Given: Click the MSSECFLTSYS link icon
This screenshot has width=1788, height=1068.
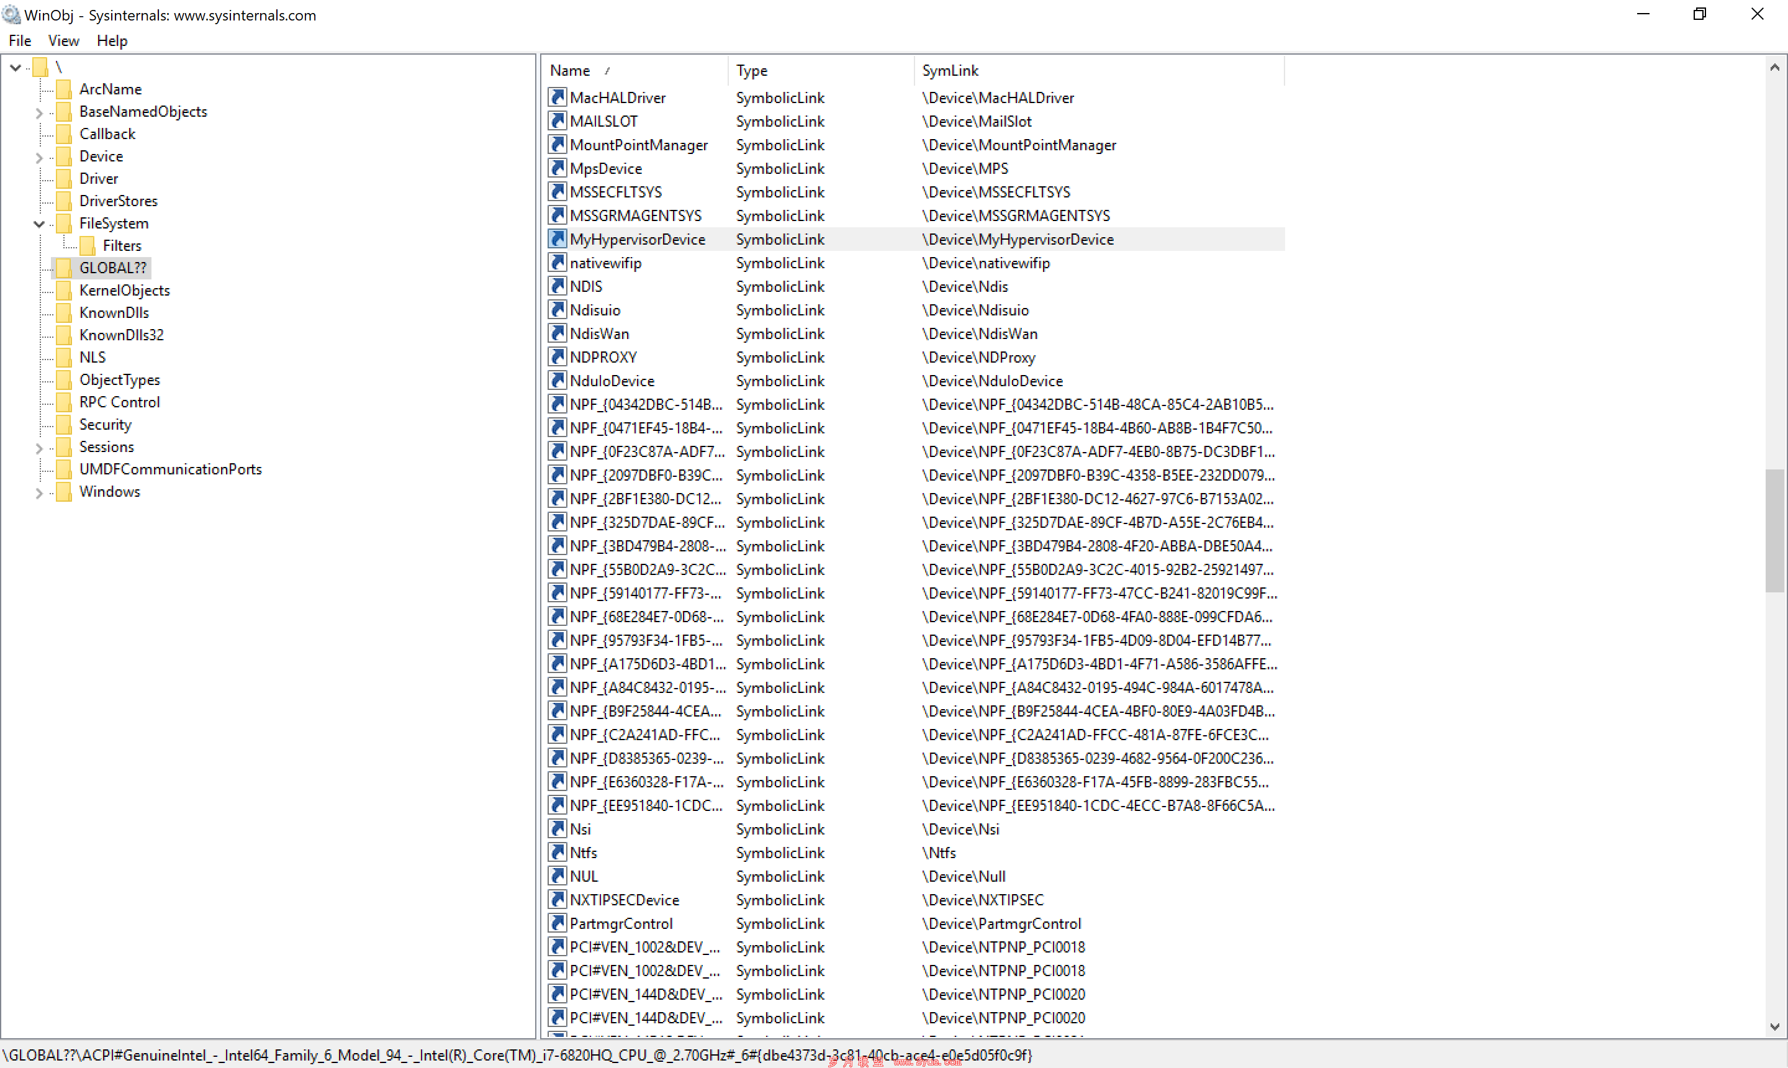Looking at the screenshot, I should tap(557, 192).
